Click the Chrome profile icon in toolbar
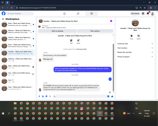Viewport: 158px width, 126px height. (151, 8)
